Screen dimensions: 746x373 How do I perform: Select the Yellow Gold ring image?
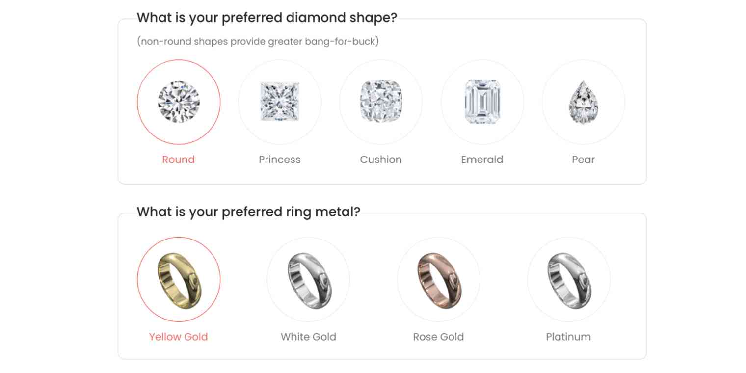pos(179,279)
